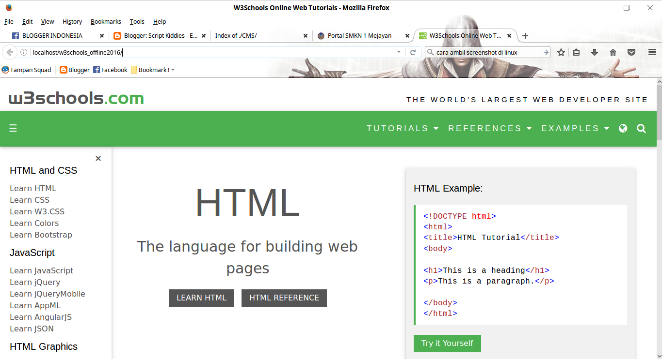The height and width of the screenshot is (359, 662).
Task: Click inside the address bar
Action: (194, 52)
